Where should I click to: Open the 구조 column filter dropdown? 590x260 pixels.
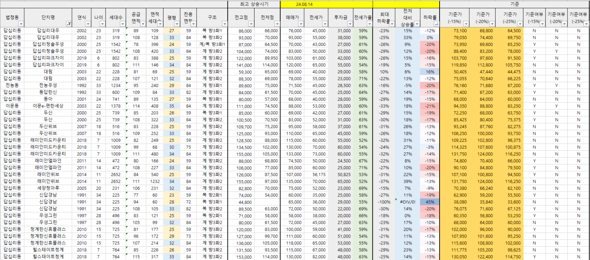tap(225, 24)
